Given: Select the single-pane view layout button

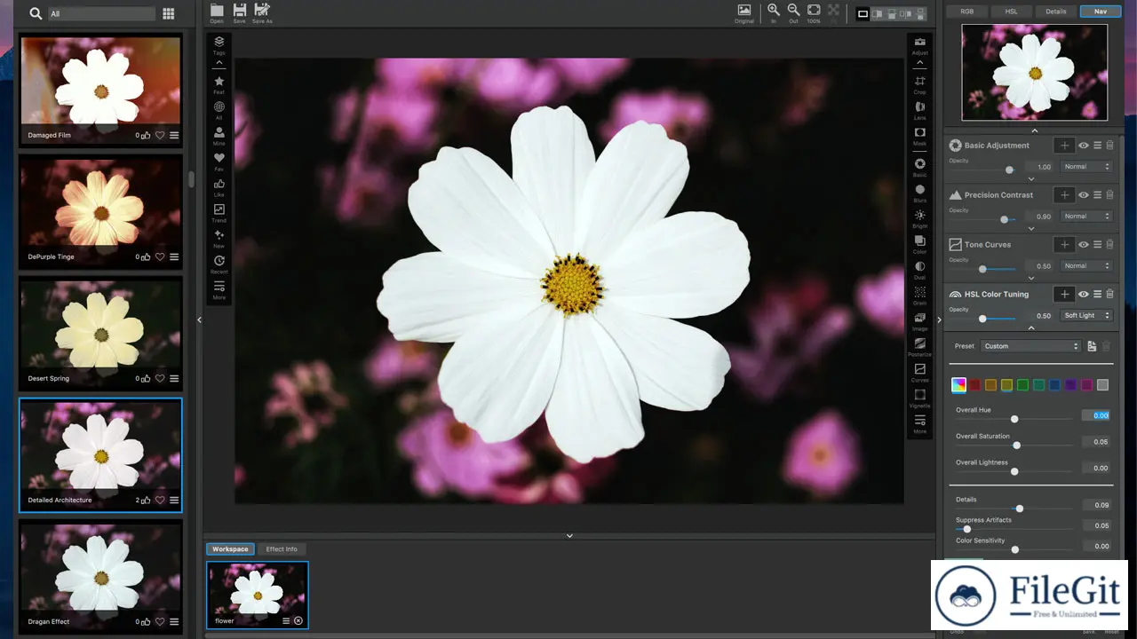Looking at the screenshot, I should tap(863, 13).
